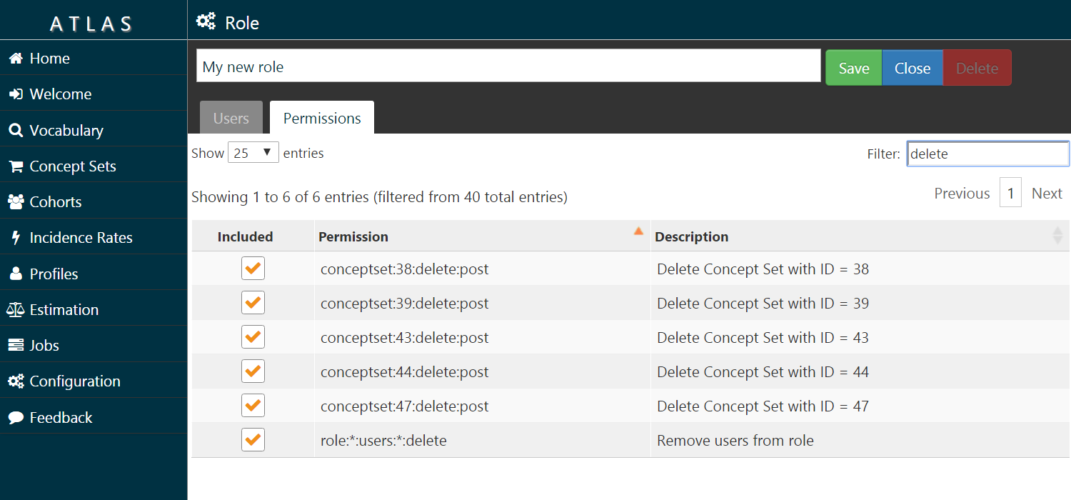Image resolution: width=1071 pixels, height=500 pixels.
Task: Select the Permissions tab
Action: pos(321,117)
